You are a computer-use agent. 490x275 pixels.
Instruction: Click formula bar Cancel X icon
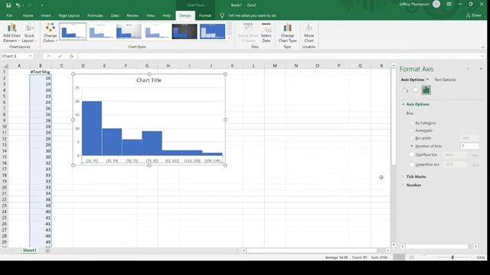click(48, 56)
